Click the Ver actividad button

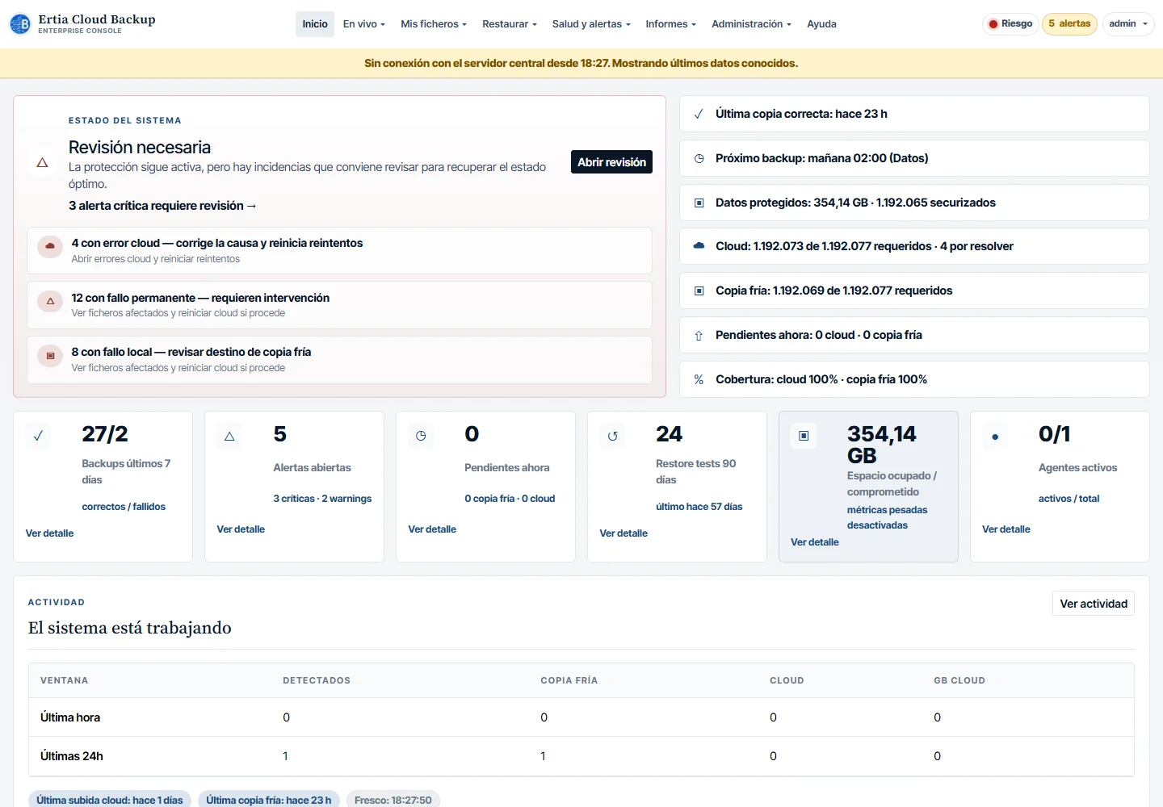[x=1094, y=604]
